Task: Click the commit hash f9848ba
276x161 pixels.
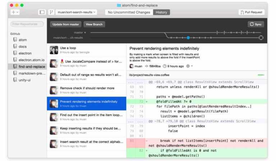Action: 155,66
